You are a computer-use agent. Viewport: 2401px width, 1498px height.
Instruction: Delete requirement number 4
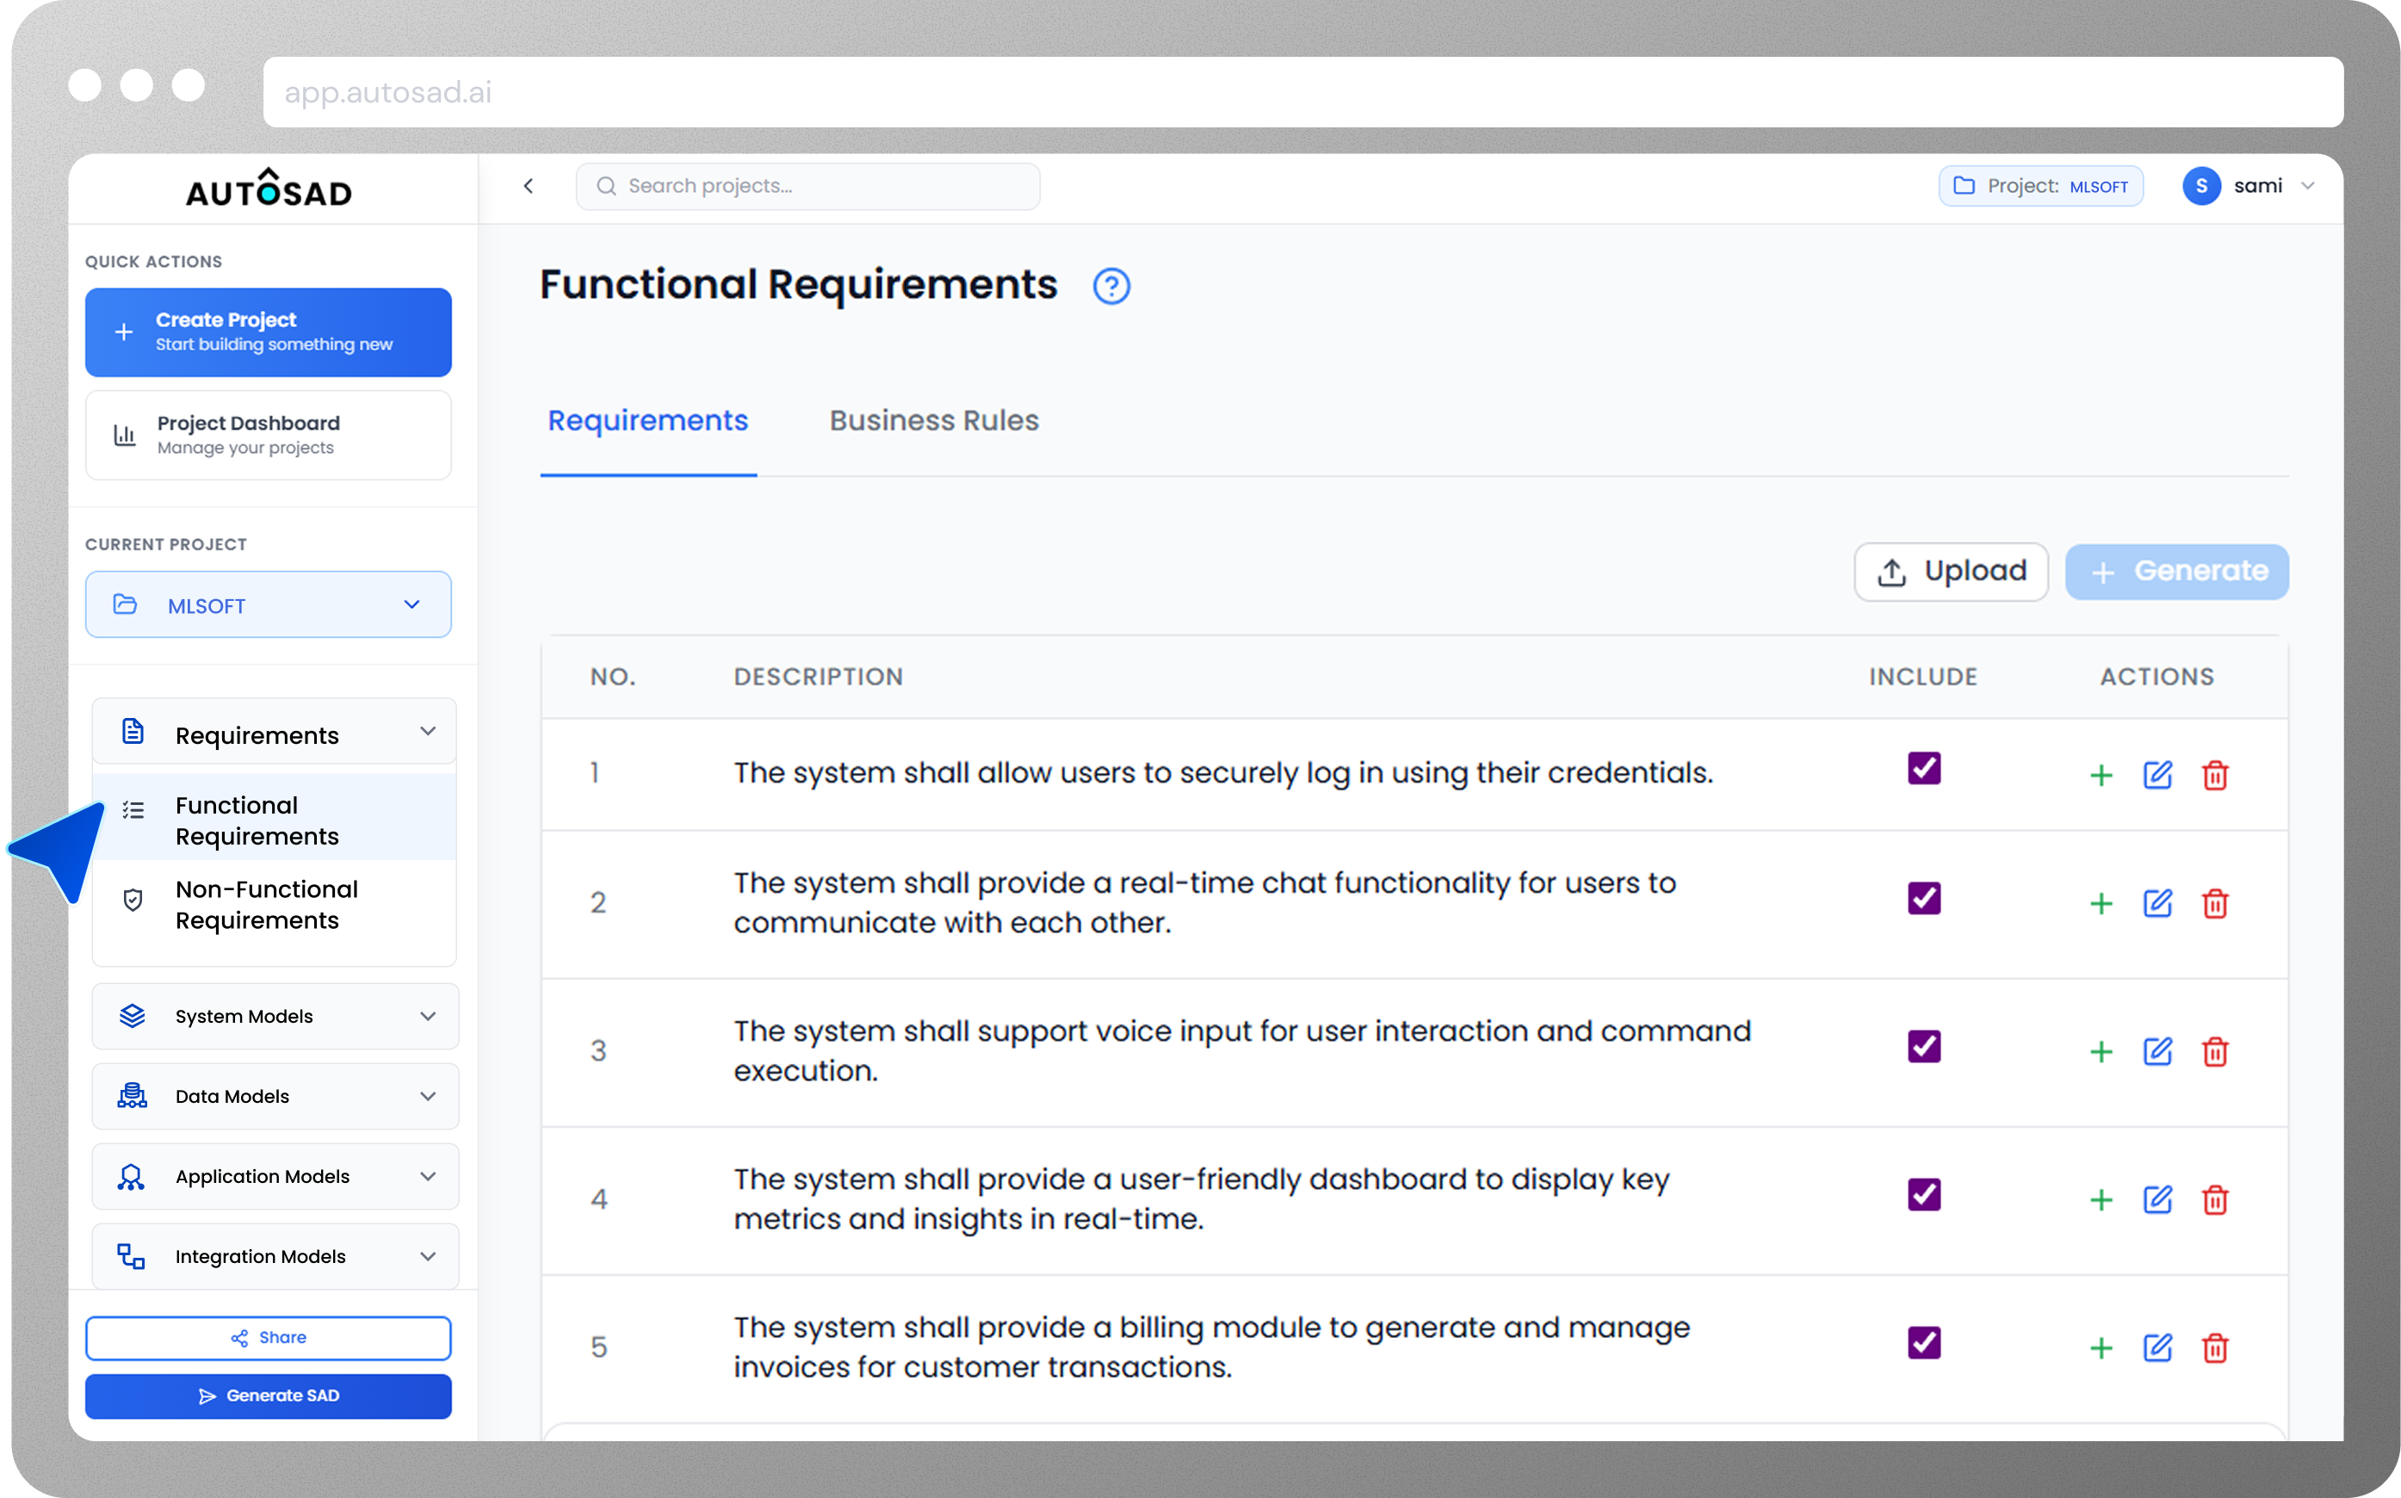2215,1200
